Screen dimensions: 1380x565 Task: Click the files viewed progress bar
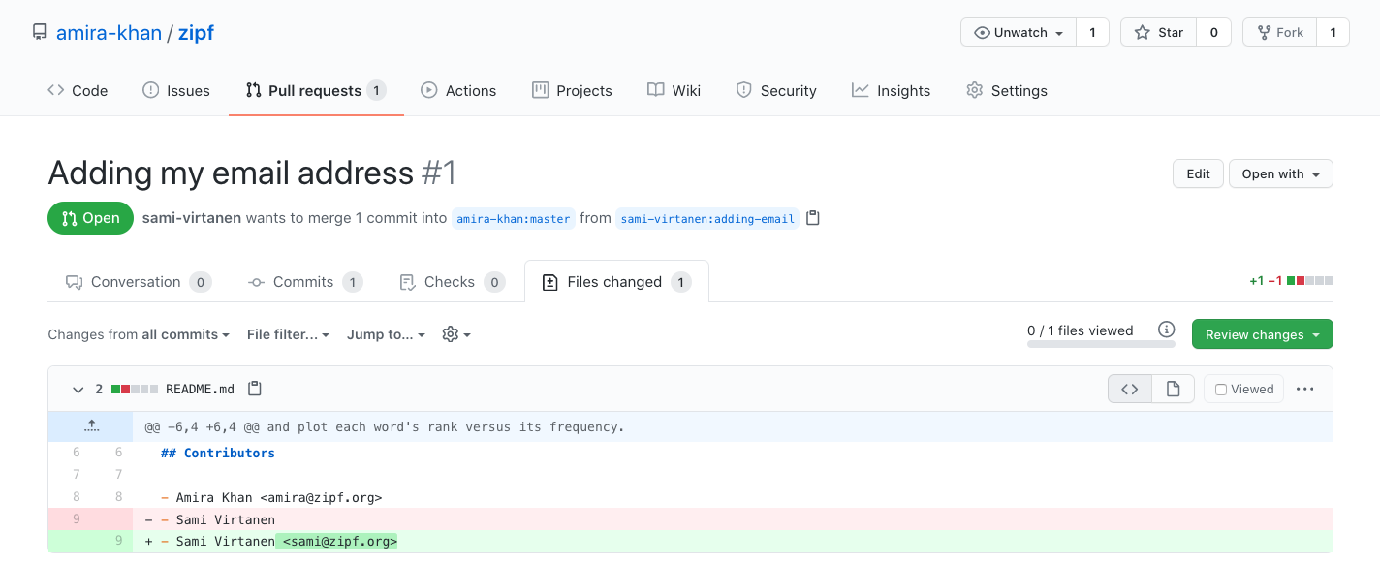coord(1101,344)
